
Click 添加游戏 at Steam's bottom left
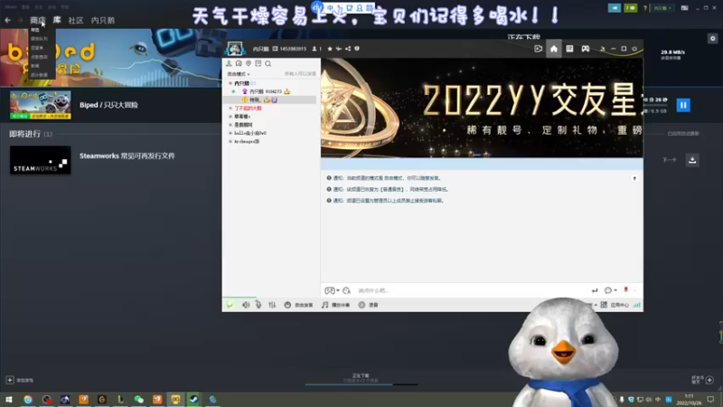pos(19,380)
